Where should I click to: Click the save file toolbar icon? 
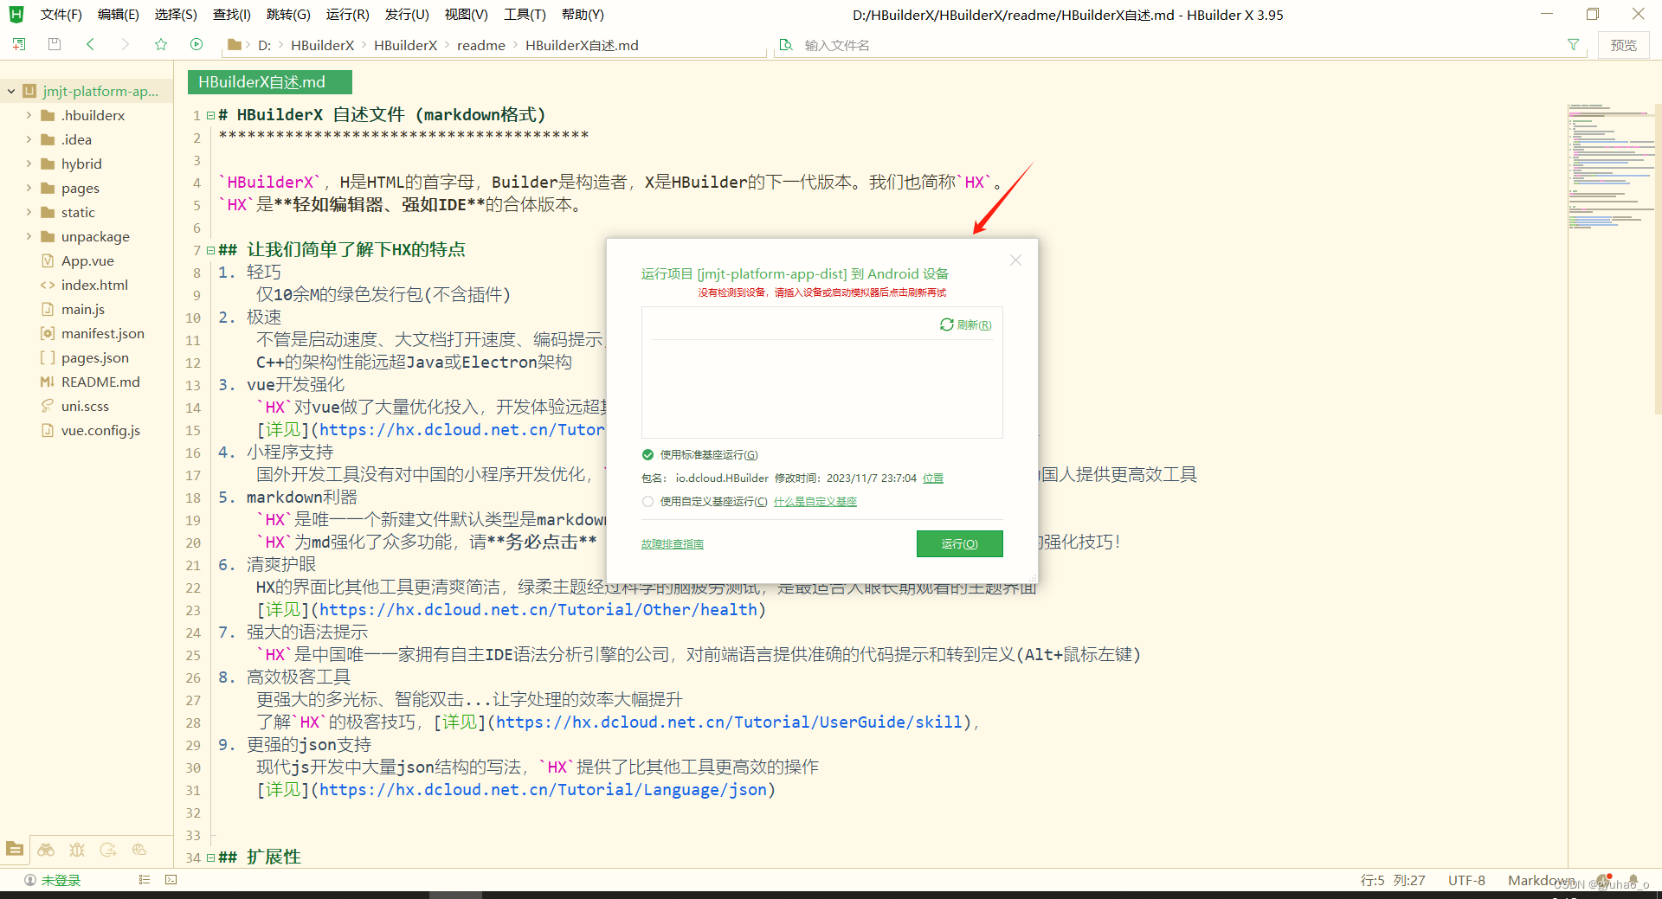(x=55, y=44)
